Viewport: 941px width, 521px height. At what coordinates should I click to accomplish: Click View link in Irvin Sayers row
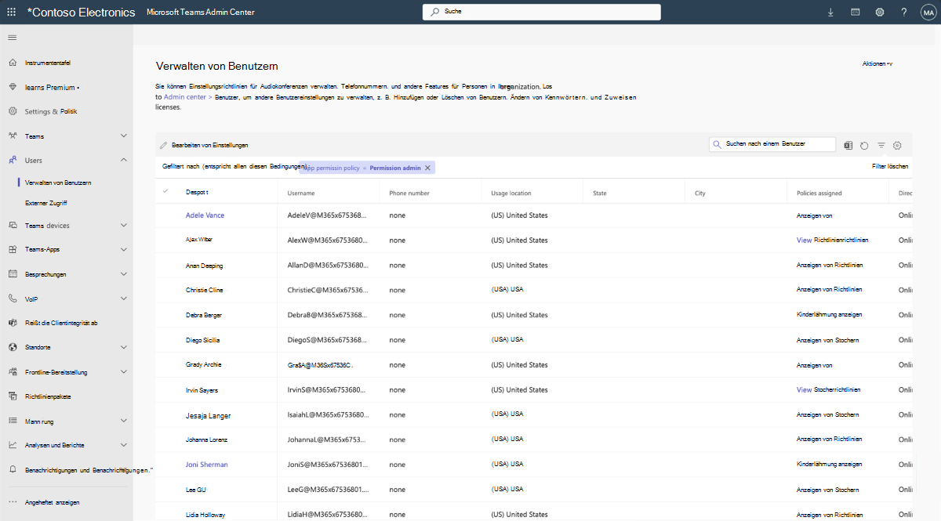pyautogui.click(x=804, y=389)
